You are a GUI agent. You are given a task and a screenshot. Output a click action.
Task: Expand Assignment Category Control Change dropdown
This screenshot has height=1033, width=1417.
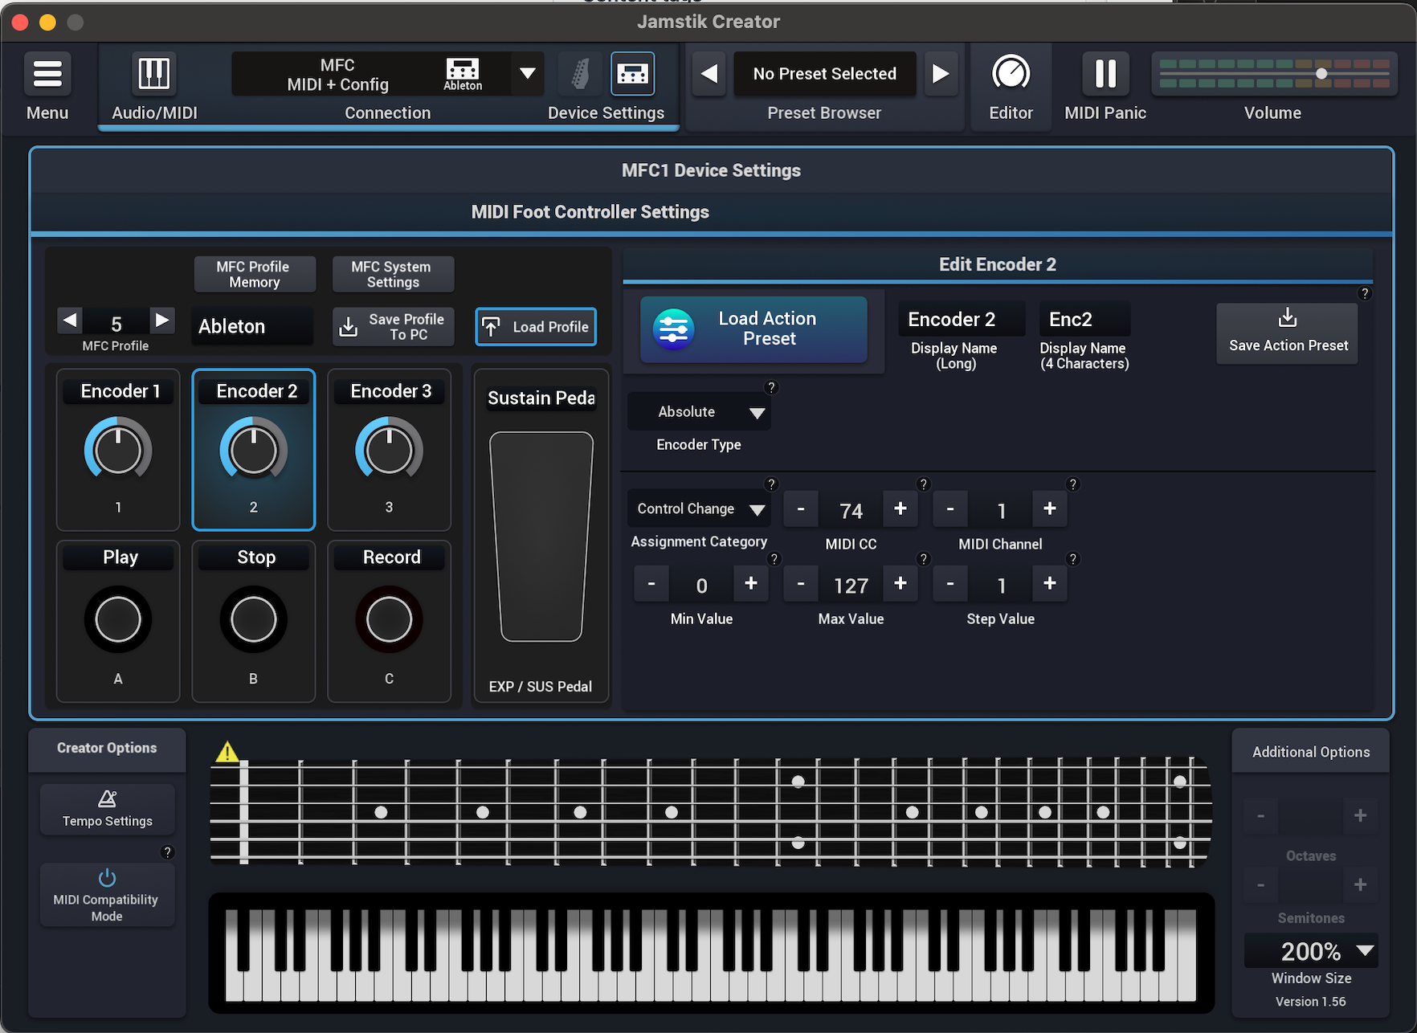tap(699, 509)
